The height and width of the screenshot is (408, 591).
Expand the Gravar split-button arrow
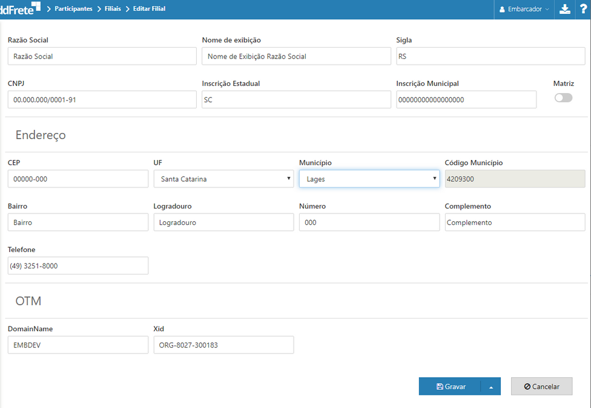pyautogui.click(x=491, y=387)
